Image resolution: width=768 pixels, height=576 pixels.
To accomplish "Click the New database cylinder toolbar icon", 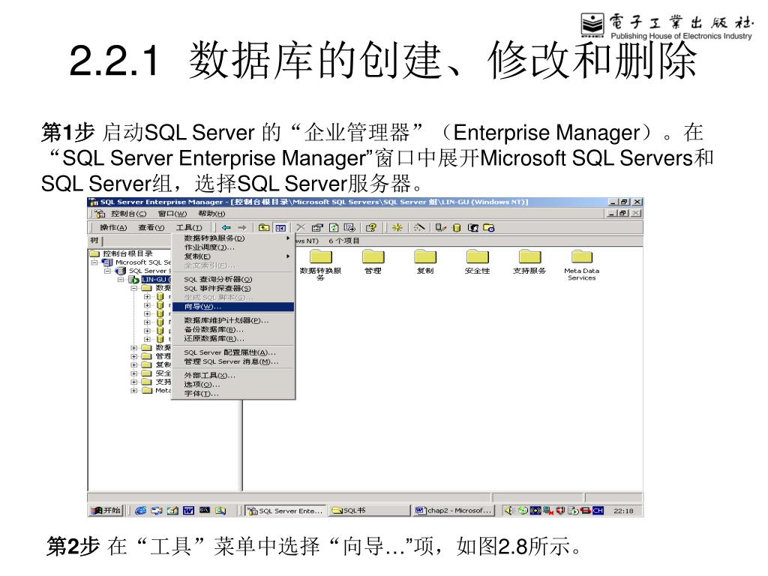I will click(457, 228).
